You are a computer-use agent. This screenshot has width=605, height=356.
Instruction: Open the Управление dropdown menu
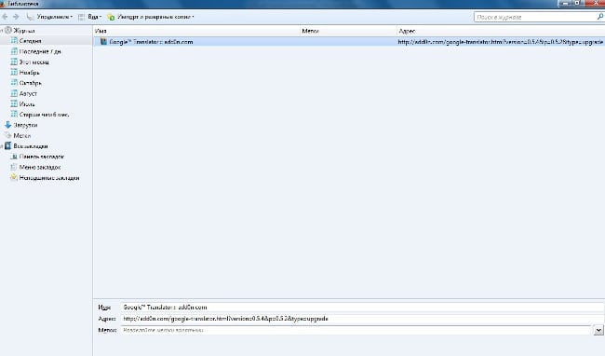(x=49, y=17)
